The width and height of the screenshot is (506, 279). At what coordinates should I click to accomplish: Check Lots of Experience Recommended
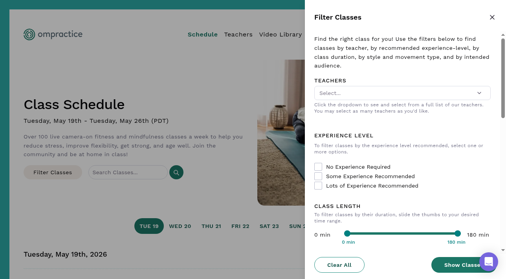318,186
